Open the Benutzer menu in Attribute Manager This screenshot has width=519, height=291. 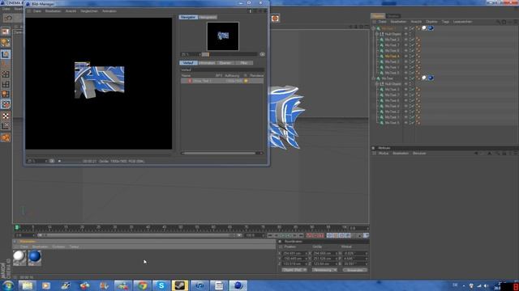point(419,154)
